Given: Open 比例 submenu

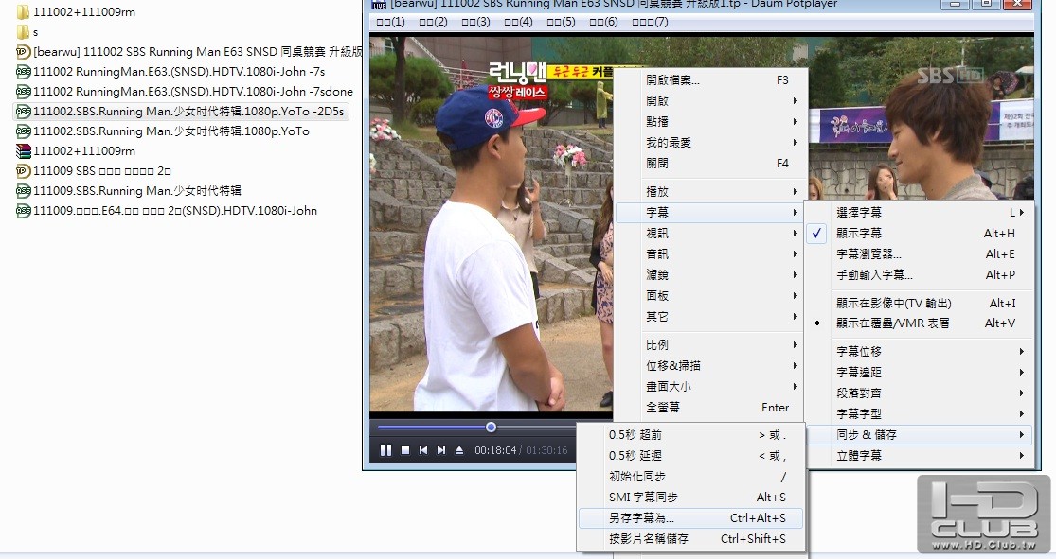Looking at the screenshot, I should pos(710,344).
